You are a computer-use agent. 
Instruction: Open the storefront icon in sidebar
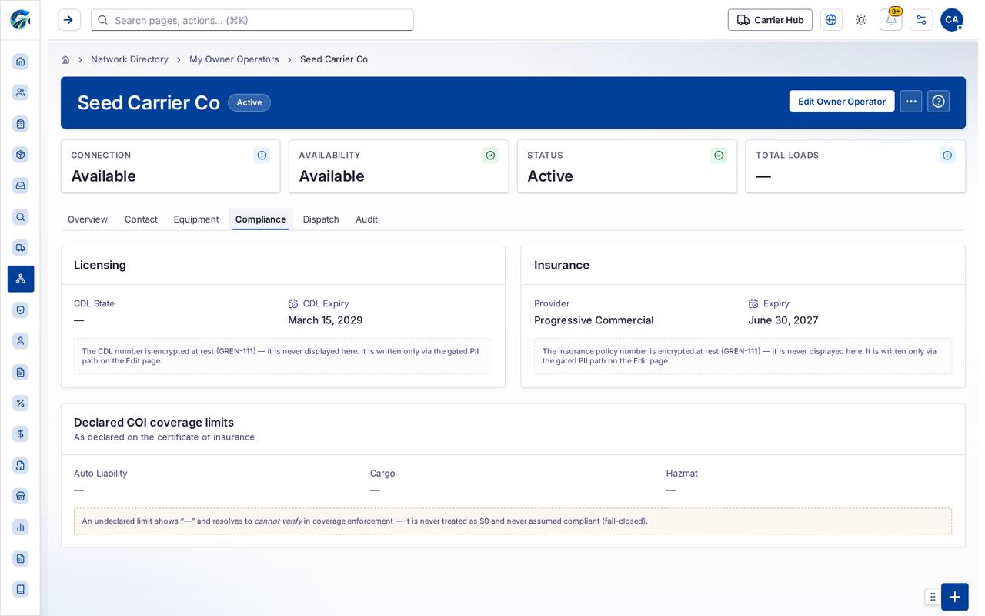point(21,496)
